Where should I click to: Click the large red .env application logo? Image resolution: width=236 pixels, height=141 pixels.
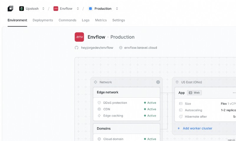[x=79, y=37]
